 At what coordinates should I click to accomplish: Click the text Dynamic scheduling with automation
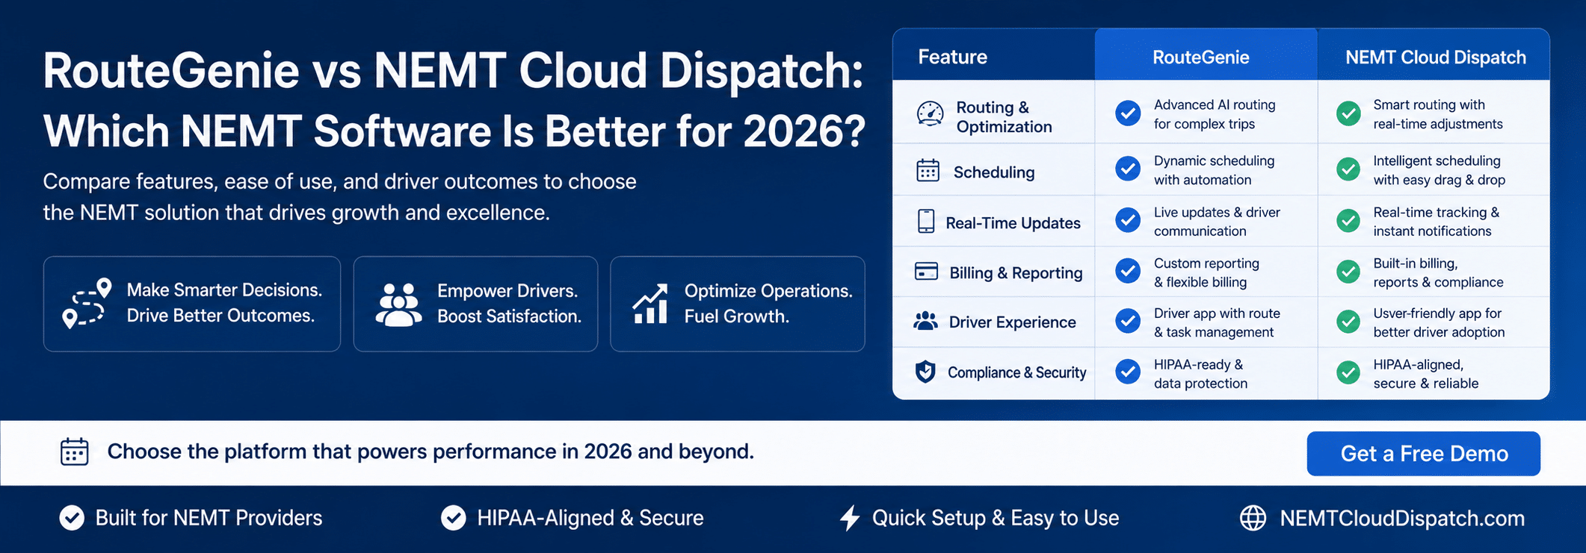coord(1214,170)
